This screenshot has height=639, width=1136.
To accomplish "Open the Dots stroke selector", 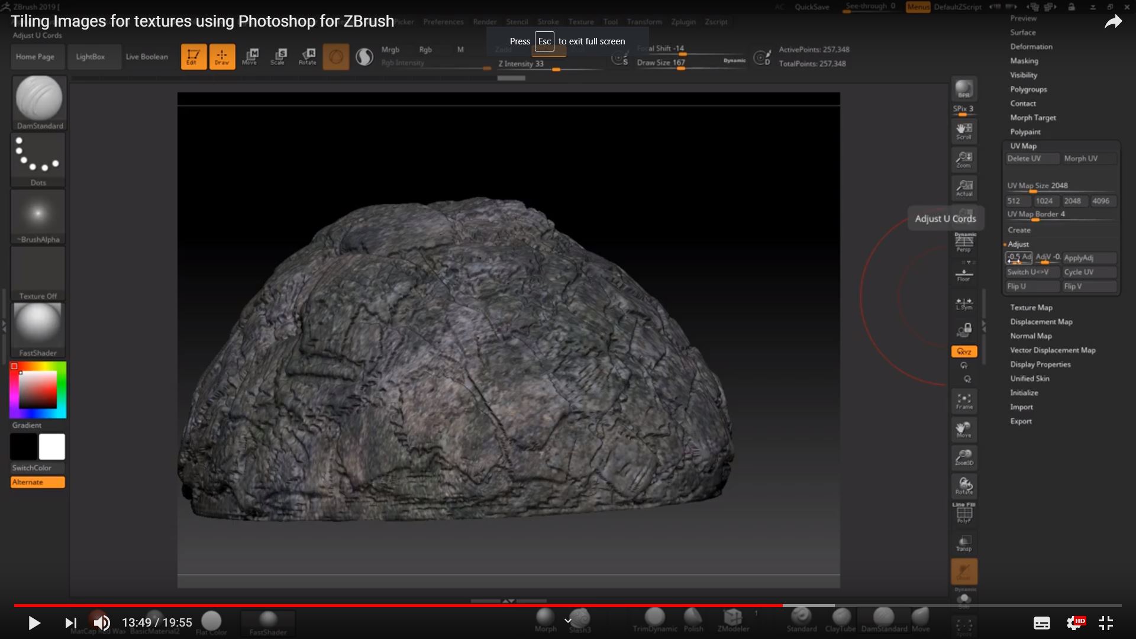I will coord(38,159).
